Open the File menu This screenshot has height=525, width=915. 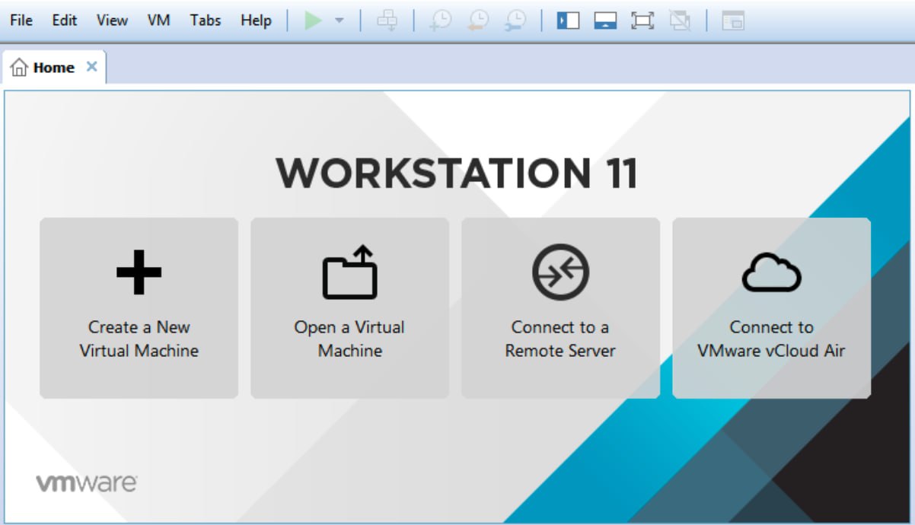point(21,21)
